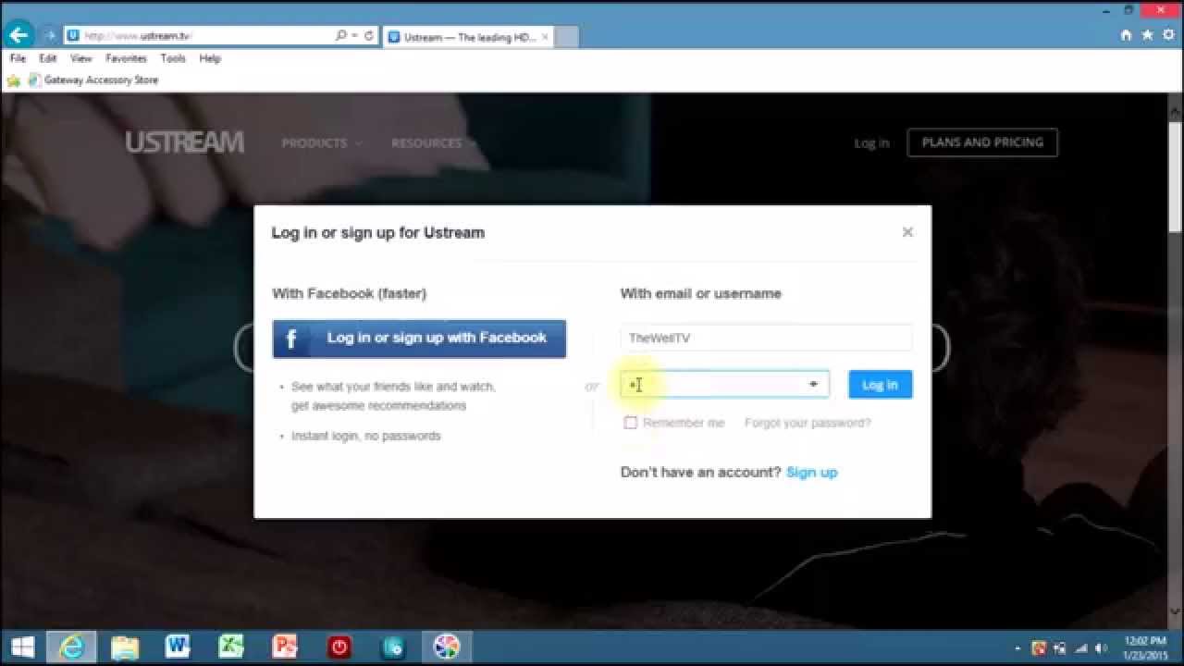
Task: Open the red power icon app
Action: pos(339,647)
